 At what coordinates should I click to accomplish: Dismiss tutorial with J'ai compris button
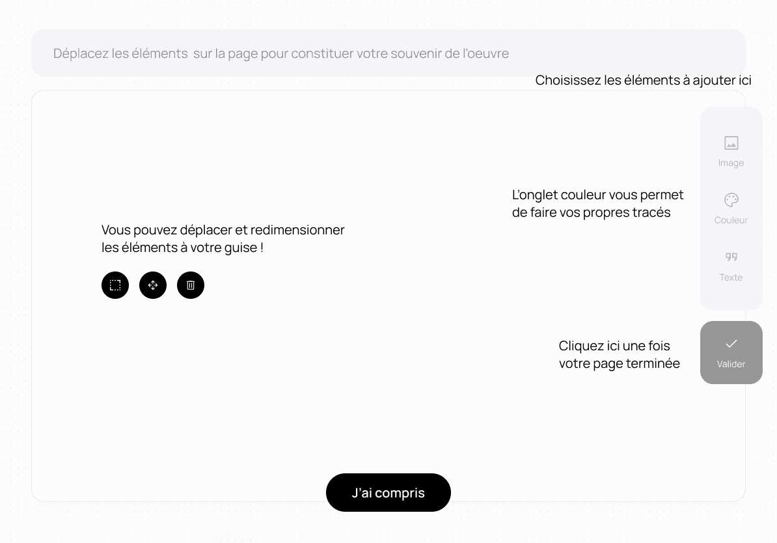point(388,492)
